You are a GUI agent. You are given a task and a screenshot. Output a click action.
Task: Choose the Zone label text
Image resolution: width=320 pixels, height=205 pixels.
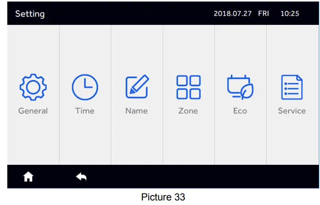(x=188, y=111)
